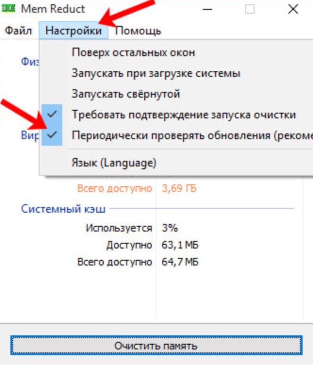This screenshot has height=365, width=313.
Task: Click the Очистить память button
Action: tap(156, 346)
